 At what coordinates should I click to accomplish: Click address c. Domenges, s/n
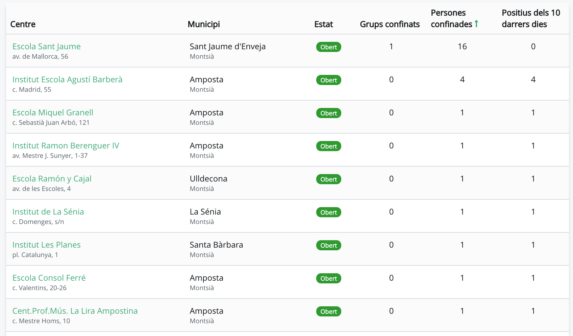pyautogui.click(x=38, y=222)
